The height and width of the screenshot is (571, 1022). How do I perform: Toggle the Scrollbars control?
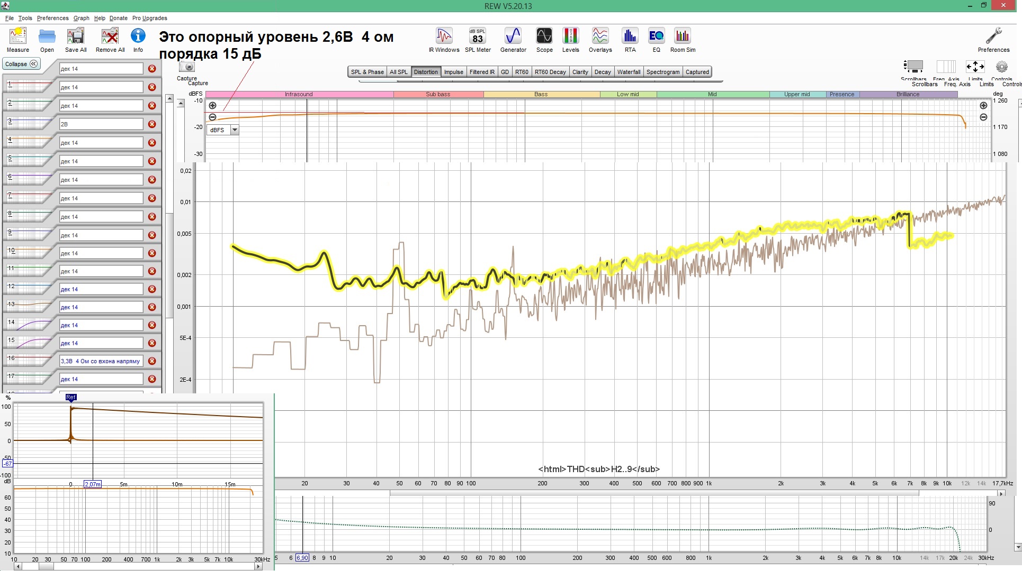913,67
